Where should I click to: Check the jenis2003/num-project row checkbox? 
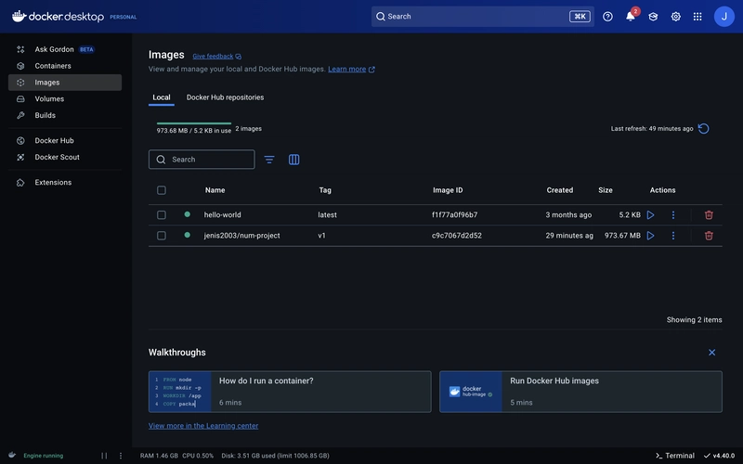click(x=162, y=236)
